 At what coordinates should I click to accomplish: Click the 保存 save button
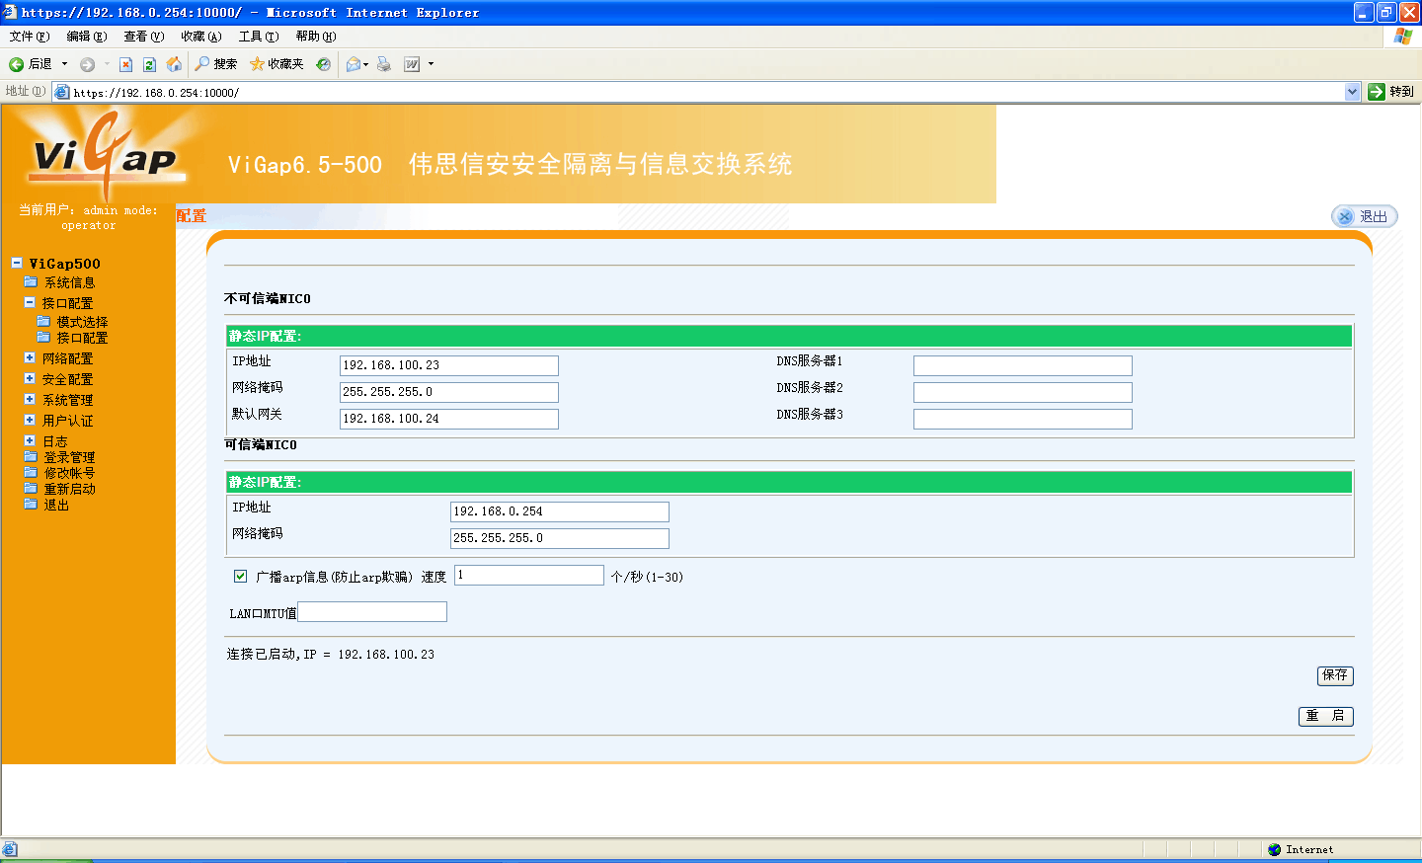coord(1335,675)
